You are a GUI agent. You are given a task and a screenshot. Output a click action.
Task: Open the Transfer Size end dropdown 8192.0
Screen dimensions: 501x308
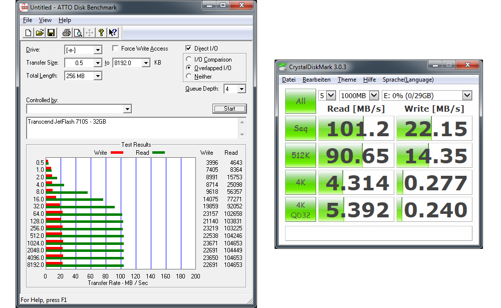click(146, 63)
